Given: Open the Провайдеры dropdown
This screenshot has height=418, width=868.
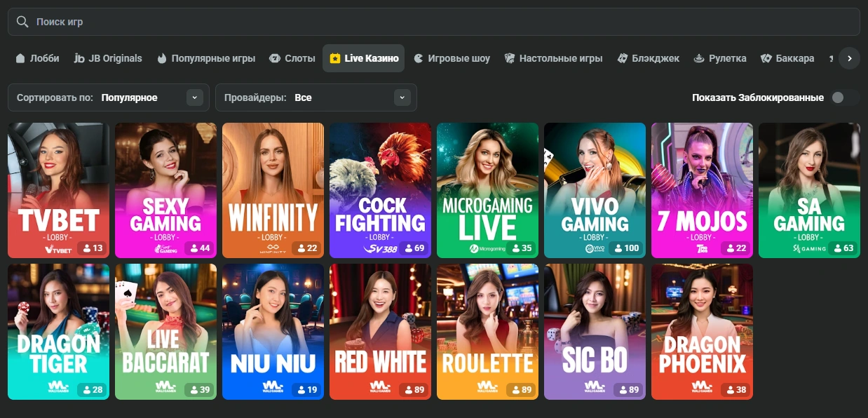Looking at the screenshot, I should point(316,97).
